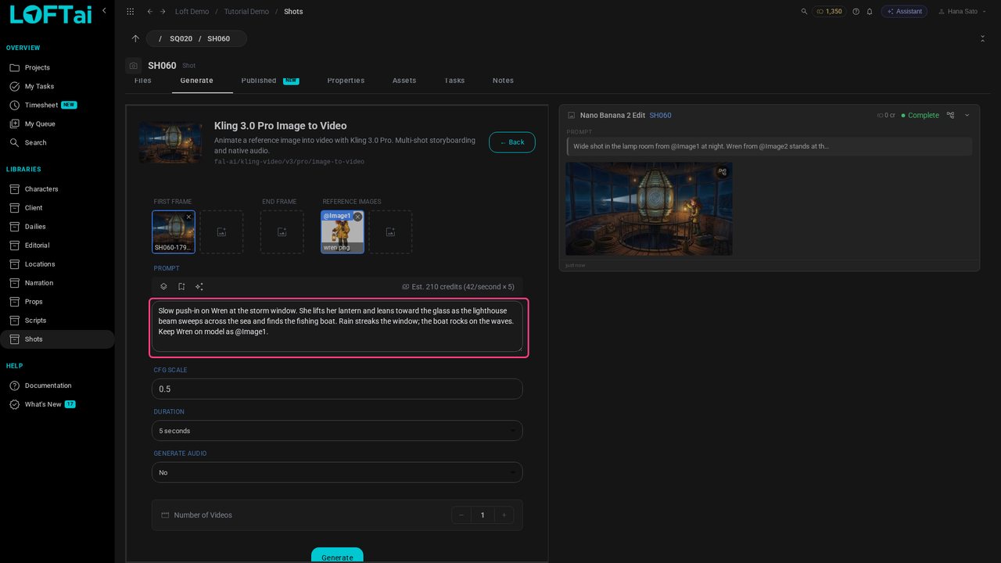Open the Generate Audio dropdown
The width and height of the screenshot is (1001, 563).
tap(337, 472)
